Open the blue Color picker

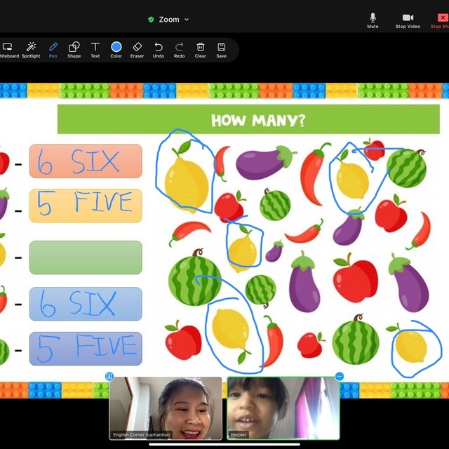[116, 49]
